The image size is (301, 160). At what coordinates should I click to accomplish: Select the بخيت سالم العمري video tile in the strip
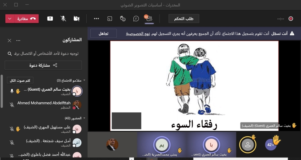tap(211, 144)
